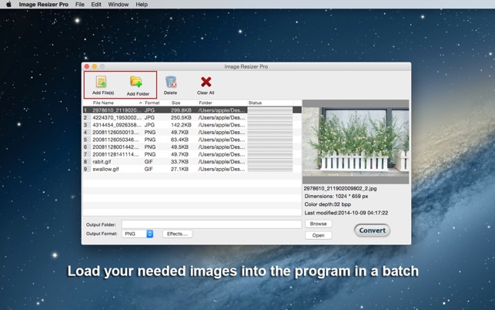Screen dimensions: 495x310
Task: Select row 20081128141114... in file list
Action: coord(192,154)
